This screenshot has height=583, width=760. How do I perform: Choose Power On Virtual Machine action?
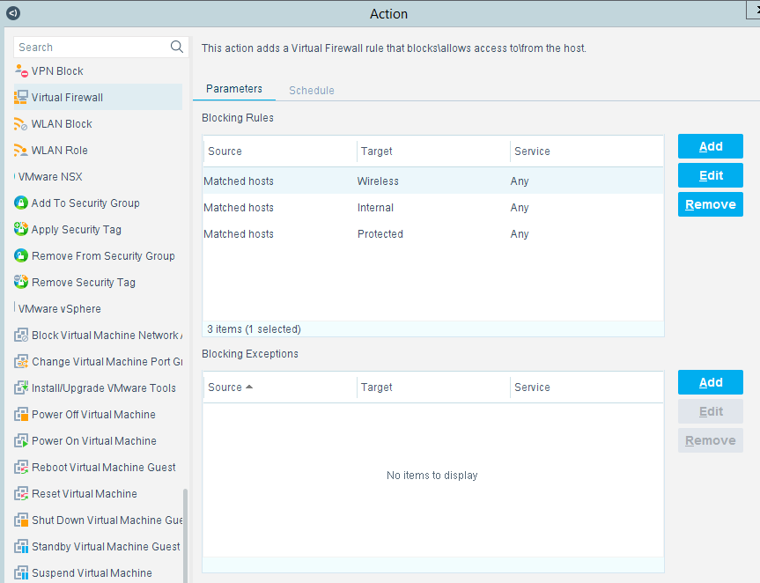[x=98, y=440]
